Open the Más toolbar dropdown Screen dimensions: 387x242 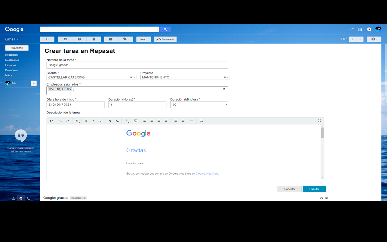tap(144, 39)
